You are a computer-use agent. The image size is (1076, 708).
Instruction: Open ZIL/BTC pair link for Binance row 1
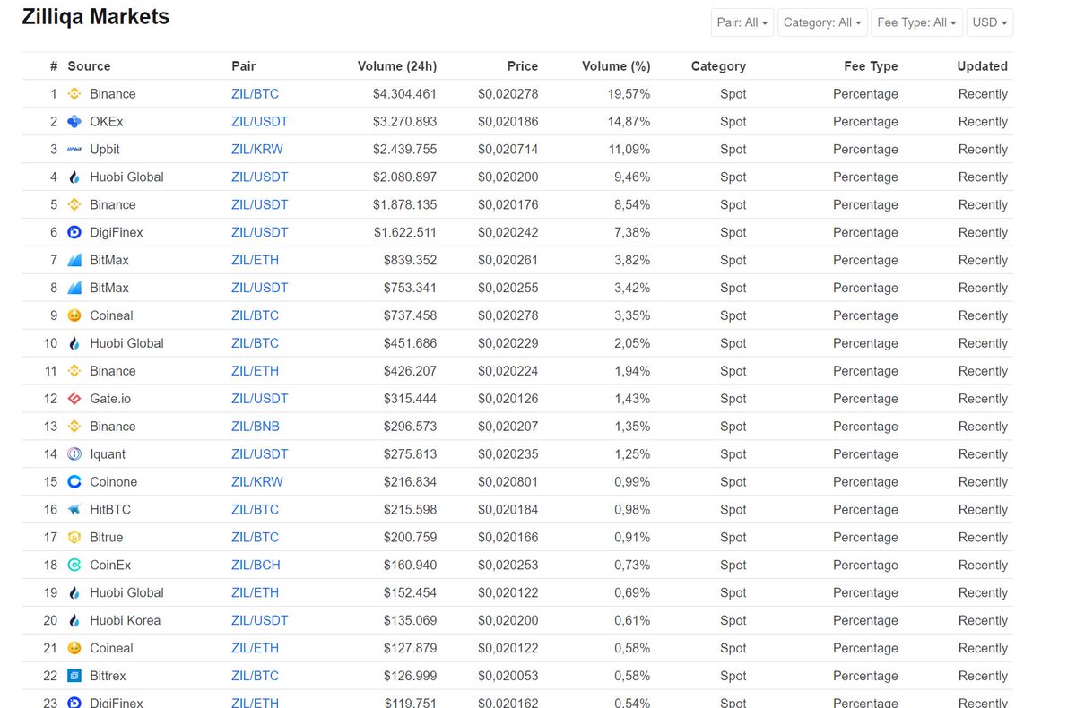[255, 94]
